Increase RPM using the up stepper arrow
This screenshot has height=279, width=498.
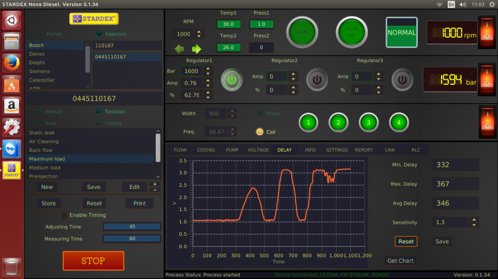coord(199,32)
